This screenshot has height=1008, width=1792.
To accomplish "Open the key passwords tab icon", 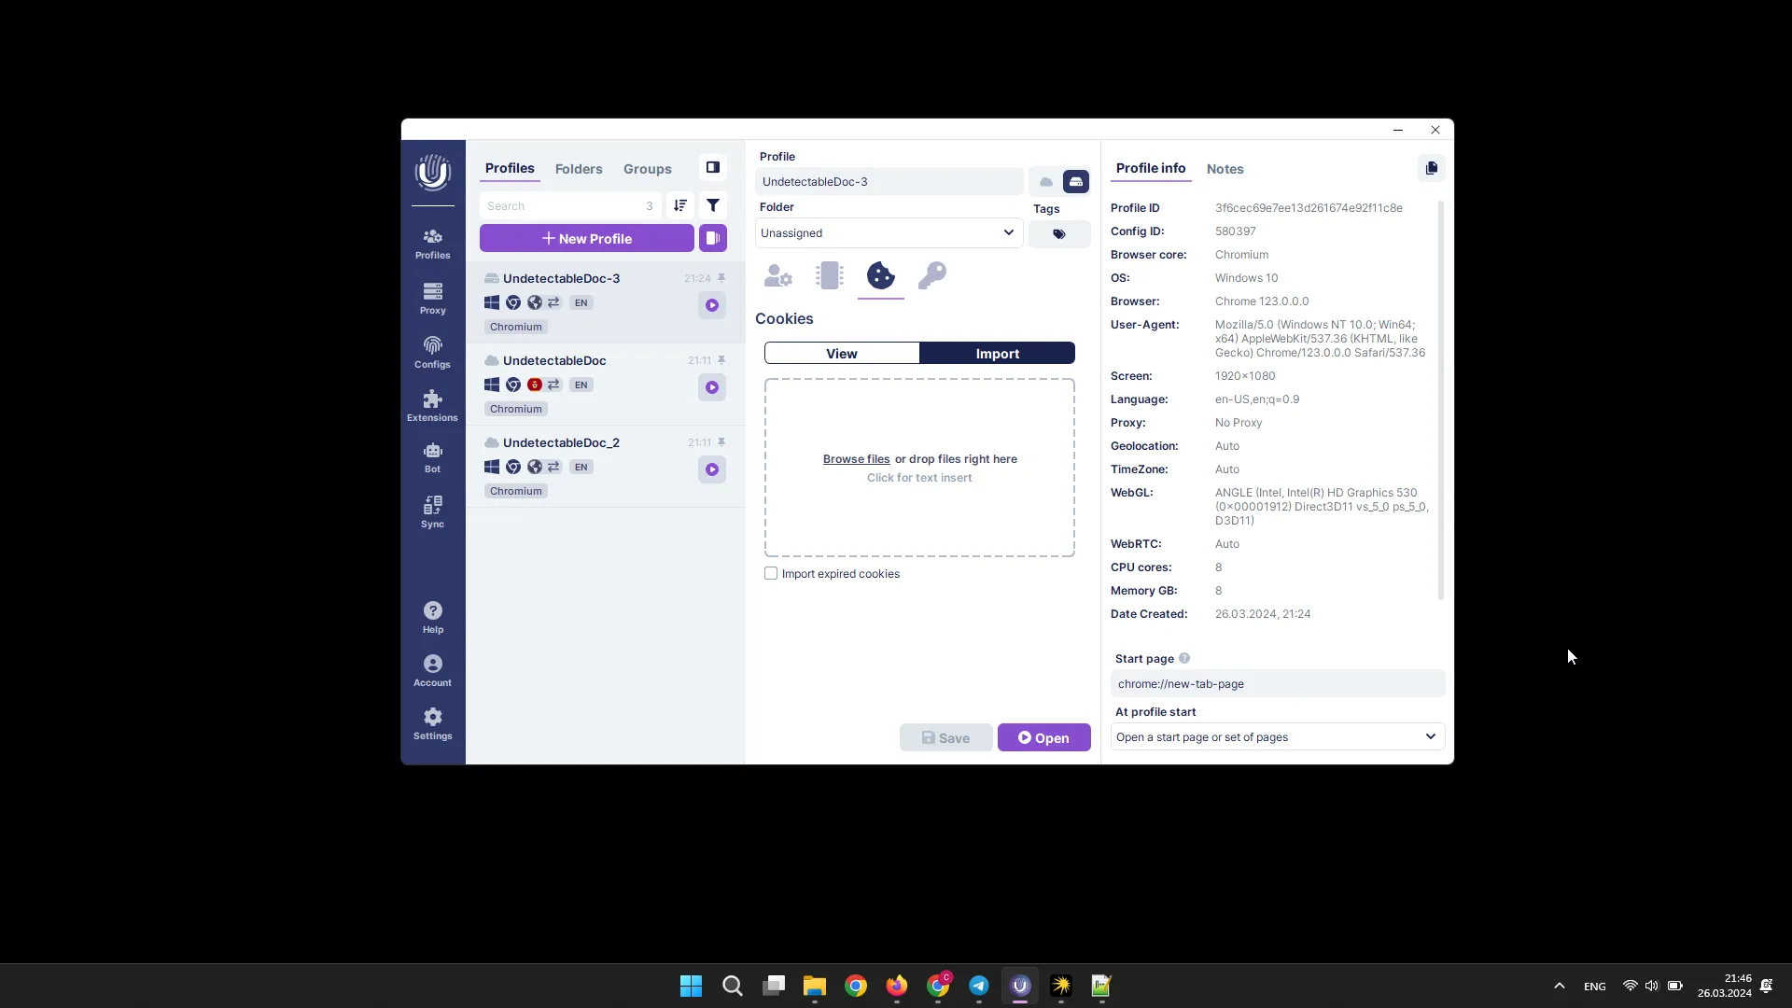I will click(932, 275).
